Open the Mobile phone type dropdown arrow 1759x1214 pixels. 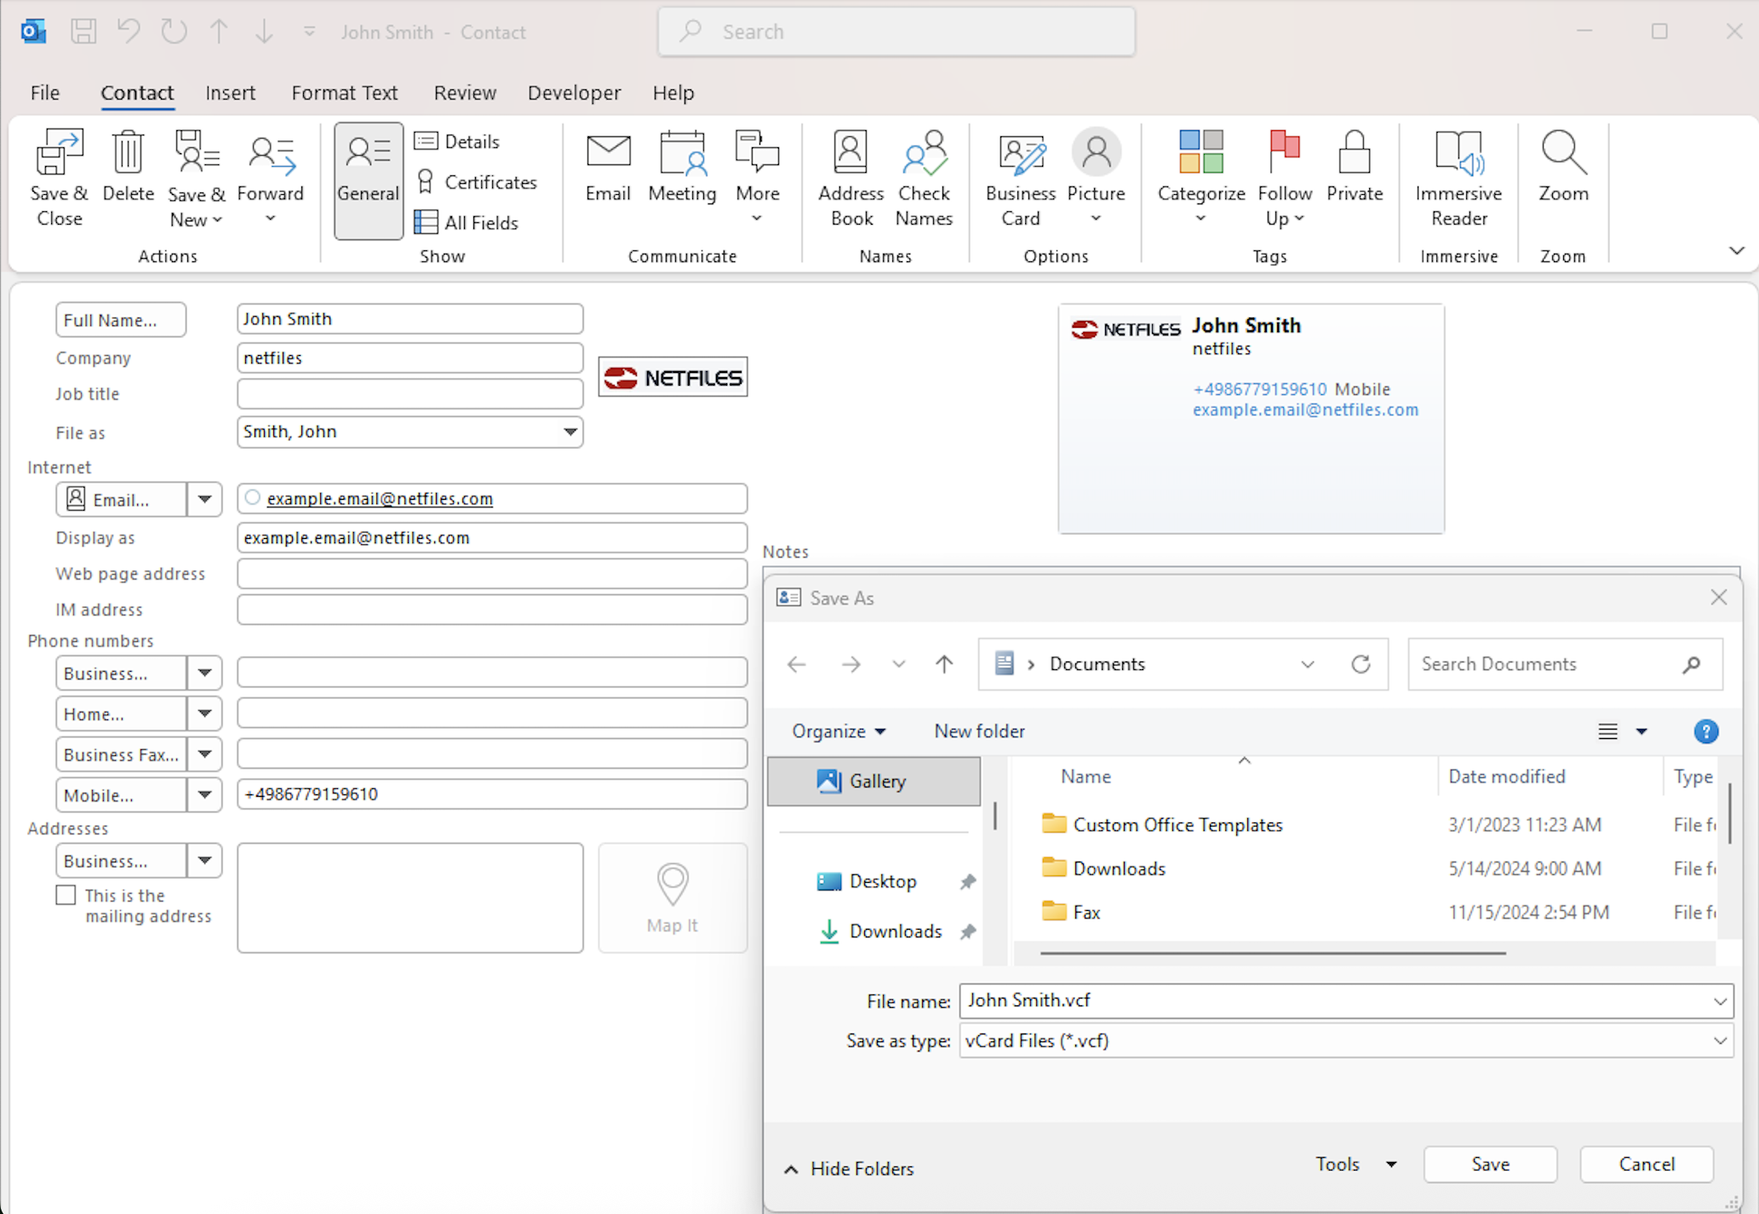(204, 794)
